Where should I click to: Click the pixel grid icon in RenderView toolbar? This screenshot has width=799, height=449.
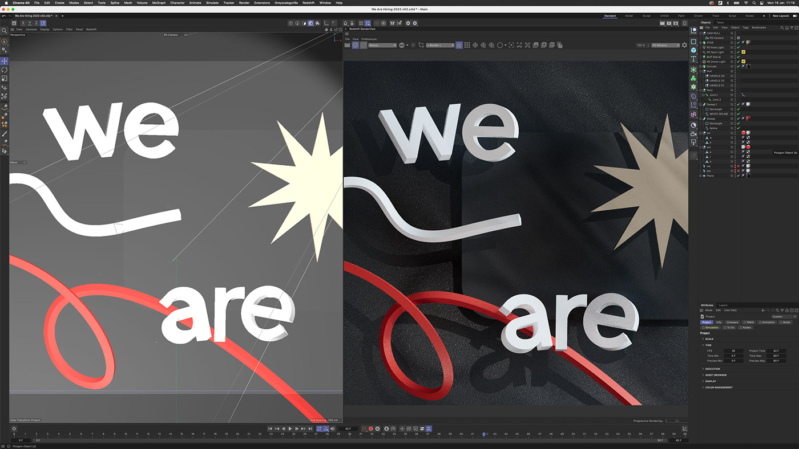[x=467, y=45]
